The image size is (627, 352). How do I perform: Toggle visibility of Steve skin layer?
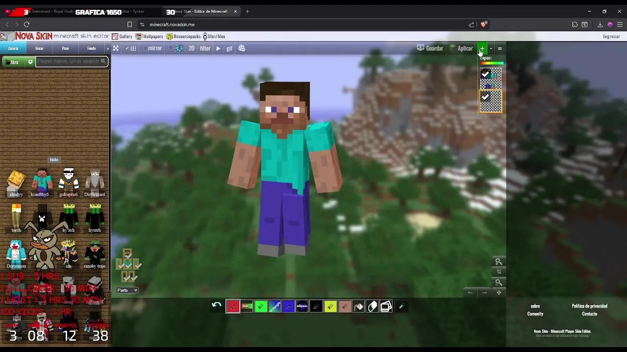pyautogui.click(x=485, y=74)
